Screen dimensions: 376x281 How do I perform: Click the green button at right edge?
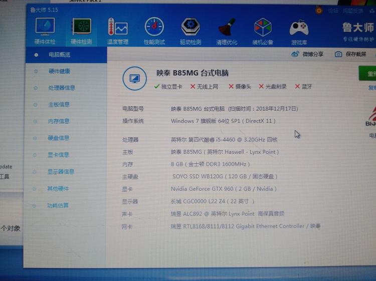point(367,73)
